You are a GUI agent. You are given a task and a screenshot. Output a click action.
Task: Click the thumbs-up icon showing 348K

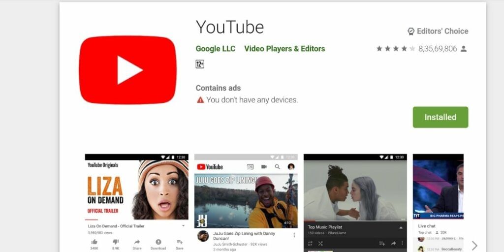(x=94, y=242)
